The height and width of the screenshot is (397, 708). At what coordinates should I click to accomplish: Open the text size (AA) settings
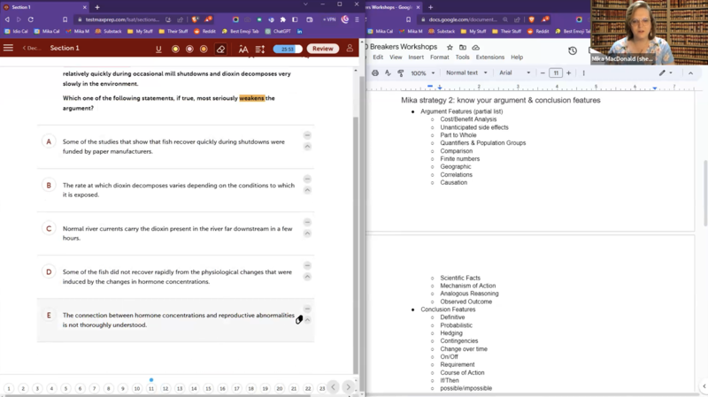(x=243, y=49)
